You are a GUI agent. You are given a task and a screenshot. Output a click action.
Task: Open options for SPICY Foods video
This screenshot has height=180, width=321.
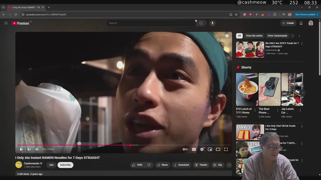302,43
